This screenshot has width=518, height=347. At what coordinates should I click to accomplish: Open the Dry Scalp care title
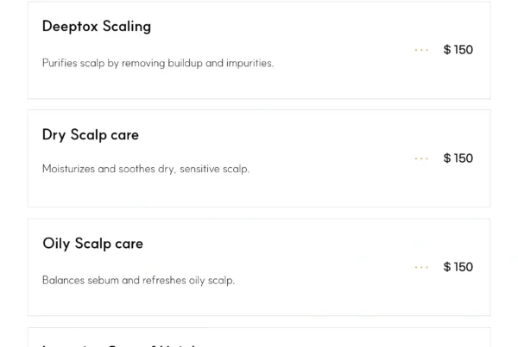[x=91, y=135]
